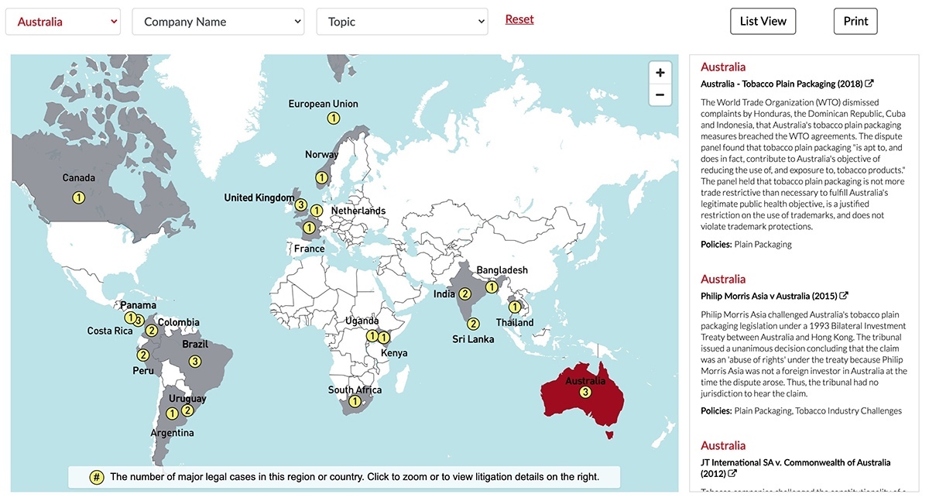Viewport: 929px width, 501px height.
Task: Click the United Kingdom case marker
Action: pyautogui.click(x=300, y=204)
